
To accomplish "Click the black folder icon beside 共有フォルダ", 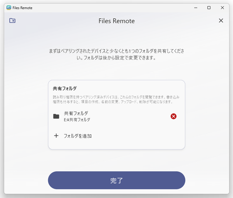I will pyautogui.click(x=56, y=116).
